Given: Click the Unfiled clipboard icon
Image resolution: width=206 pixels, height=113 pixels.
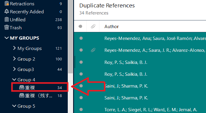Looking at the screenshot, I should (x=7, y=20).
